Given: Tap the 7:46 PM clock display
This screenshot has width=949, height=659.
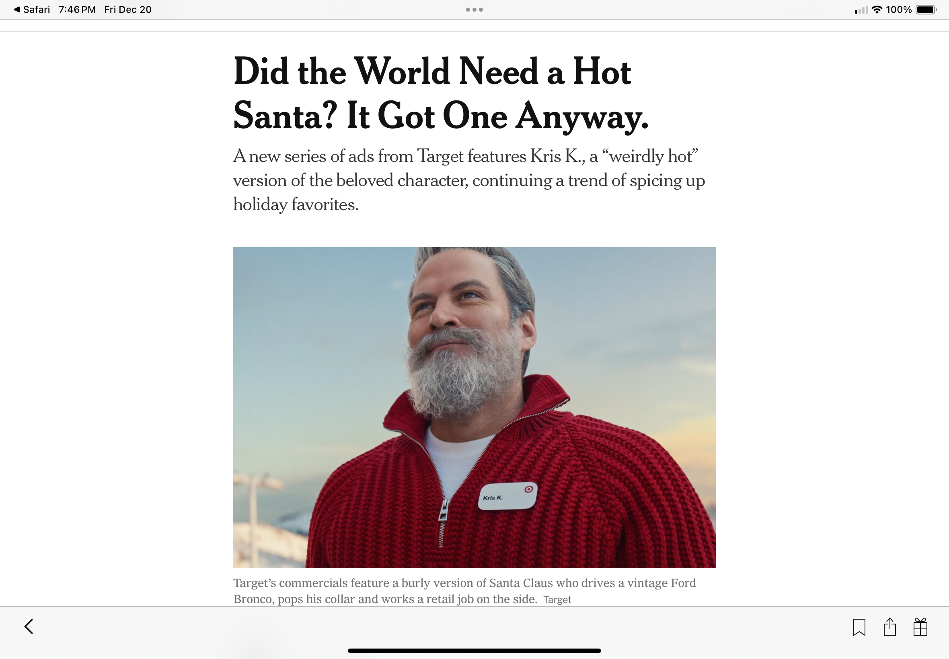Looking at the screenshot, I should pyautogui.click(x=77, y=9).
